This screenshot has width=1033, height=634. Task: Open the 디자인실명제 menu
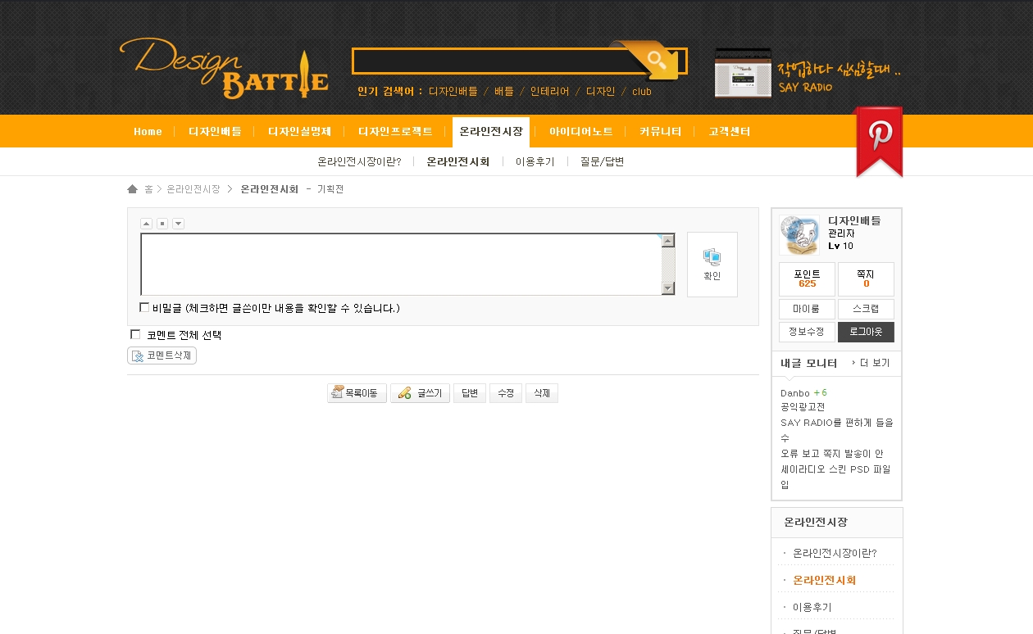coord(299,132)
